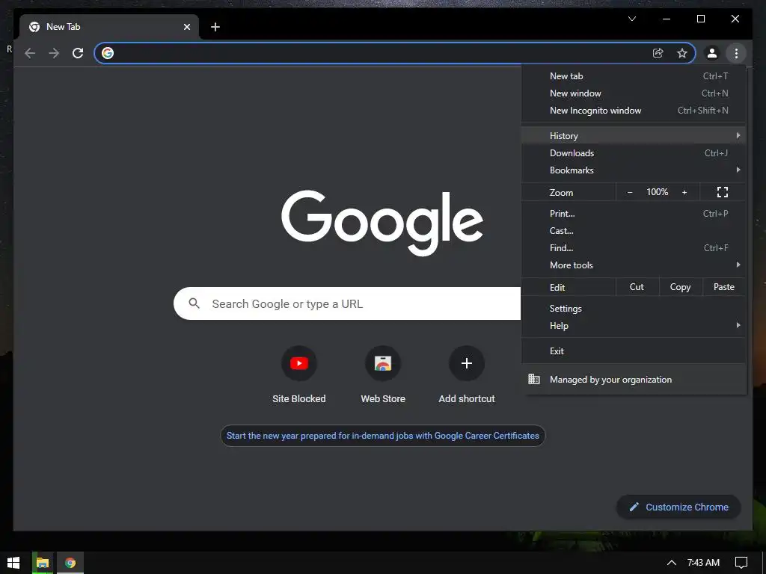Increase zoom with the plus button

tap(684, 192)
